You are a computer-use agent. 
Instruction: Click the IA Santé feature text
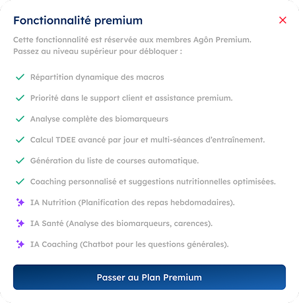tap(121, 223)
